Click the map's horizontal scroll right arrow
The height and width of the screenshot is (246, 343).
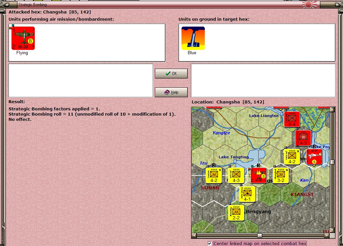327,235
